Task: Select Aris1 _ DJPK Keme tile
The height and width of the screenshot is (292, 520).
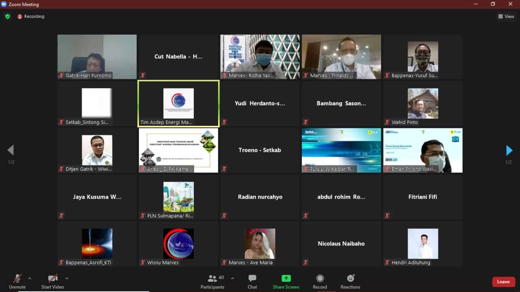Action: (178, 150)
